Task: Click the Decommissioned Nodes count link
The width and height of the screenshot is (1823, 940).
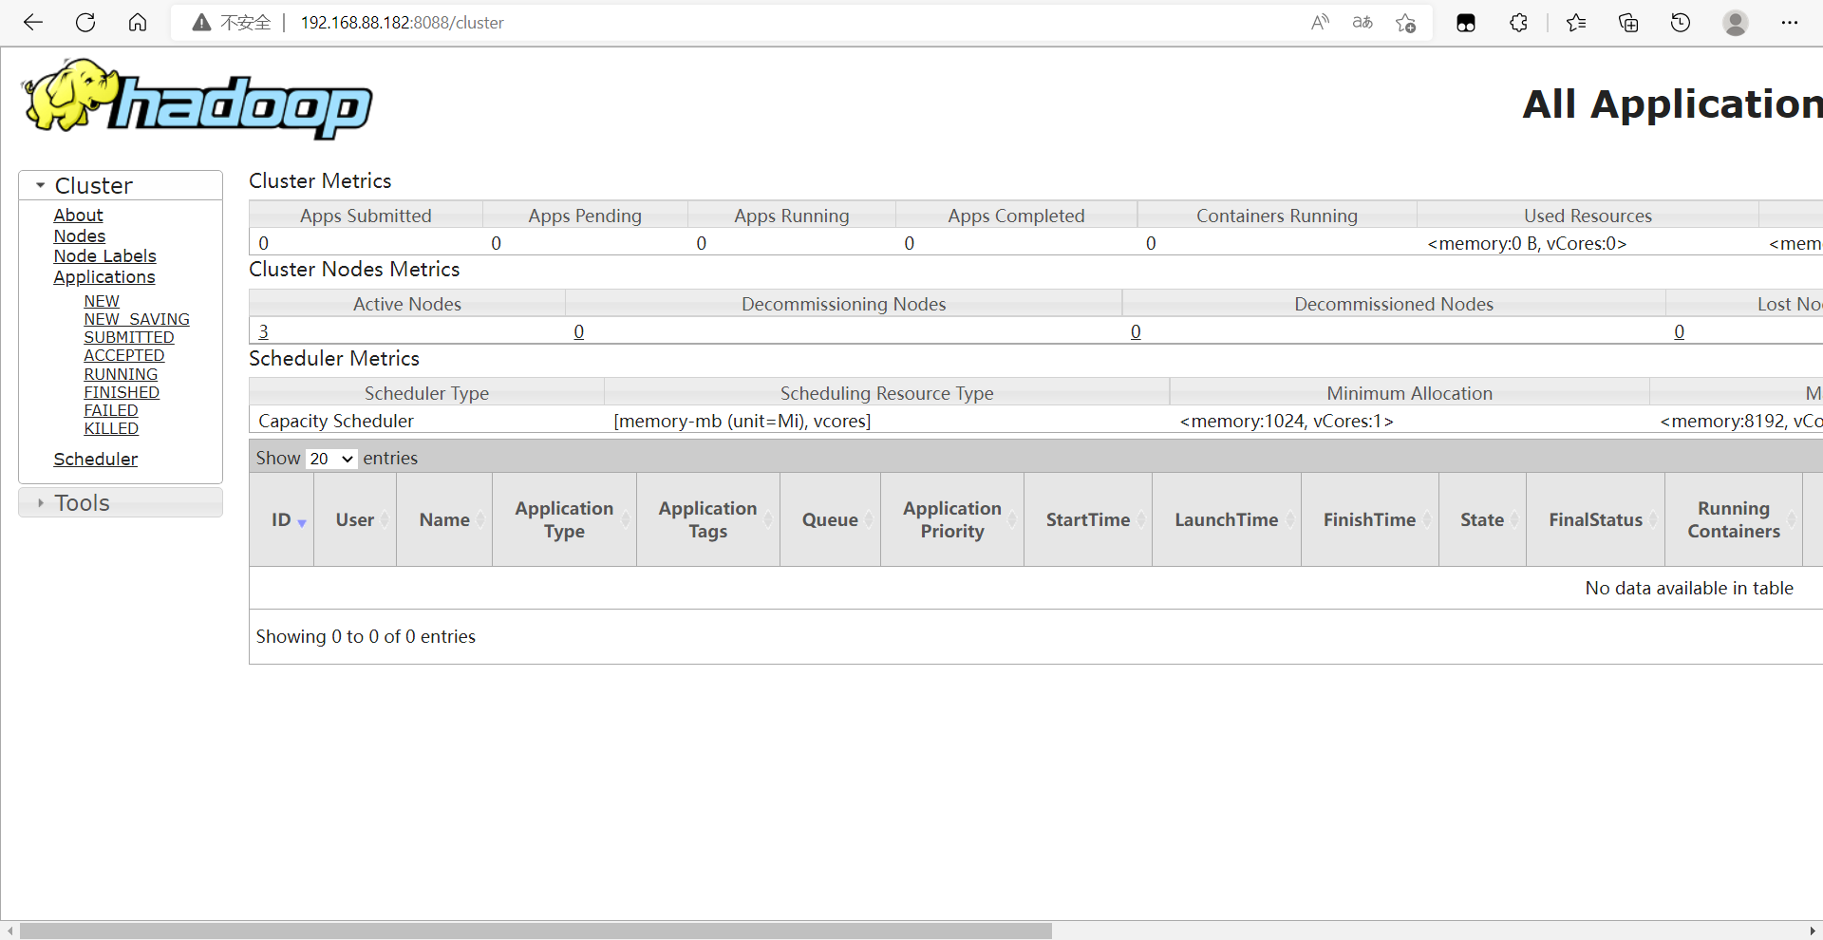Action: pyautogui.click(x=1136, y=331)
